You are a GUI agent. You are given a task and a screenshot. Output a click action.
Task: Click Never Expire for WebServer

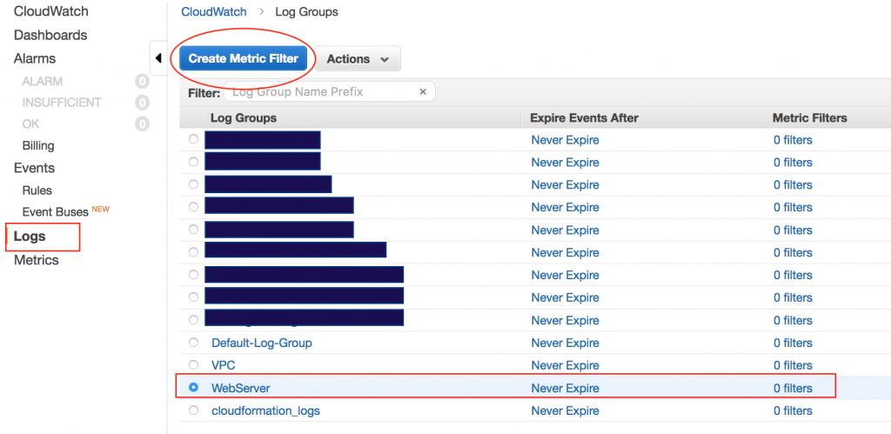pos(565,388)
